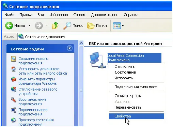Click the Local Area Connection network icon
The height and width of the screenshot is (127, 173).
pyautogui.click(x=97, y=60)
